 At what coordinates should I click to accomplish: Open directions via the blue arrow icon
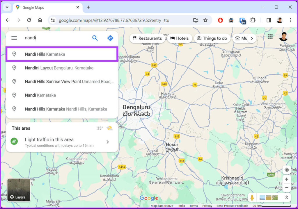tap(110, 38)
